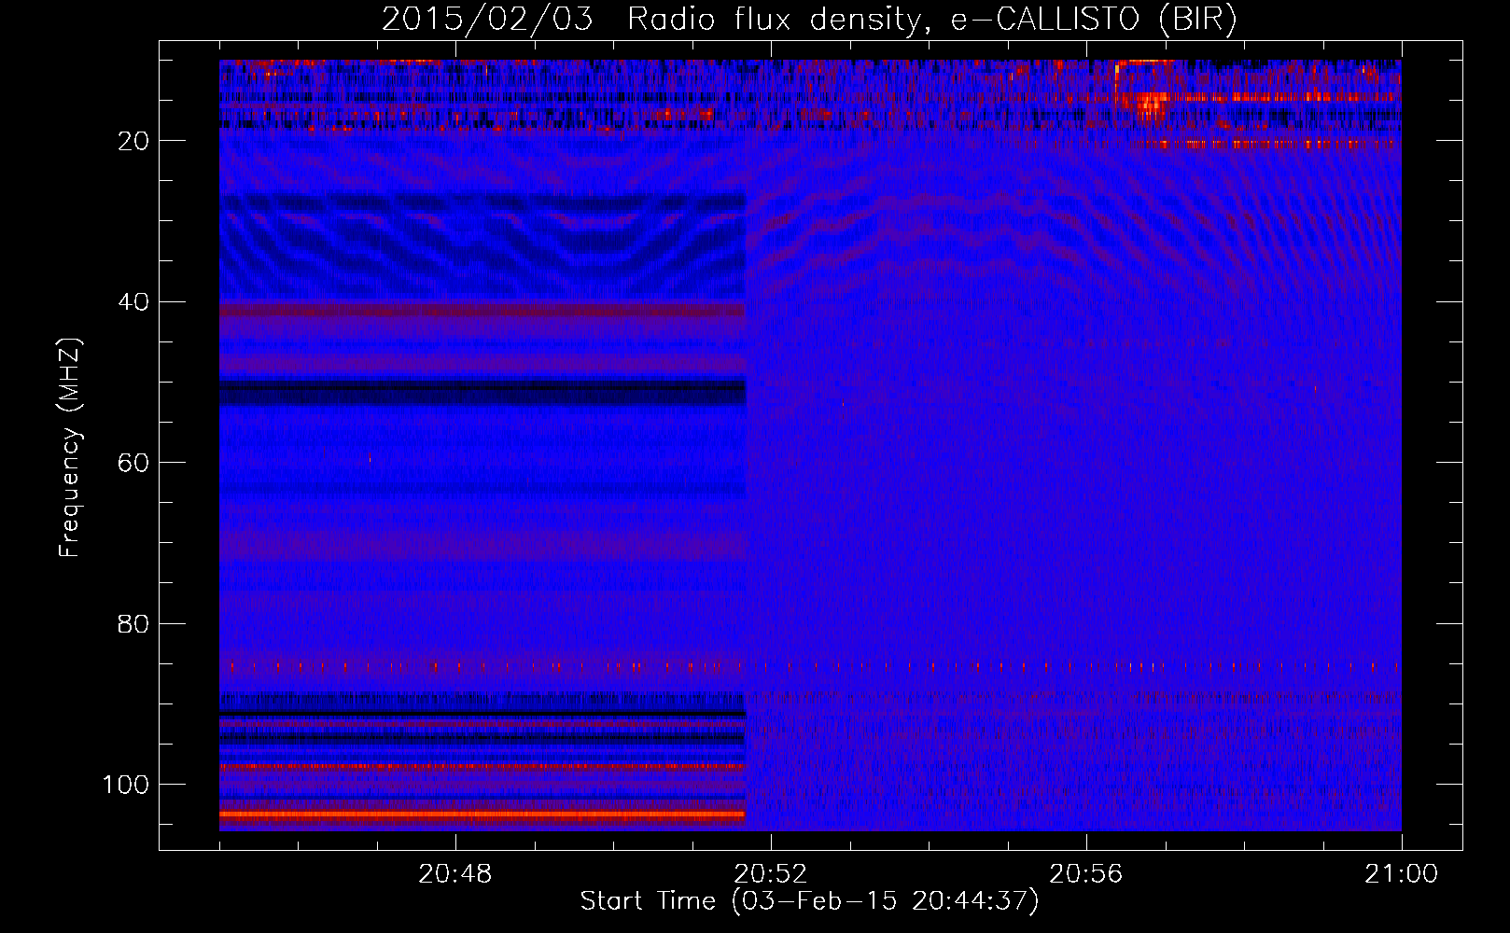Screen dimensions: 1510x933
Task: Click the '40' frequency tick label
Action: 134,302
